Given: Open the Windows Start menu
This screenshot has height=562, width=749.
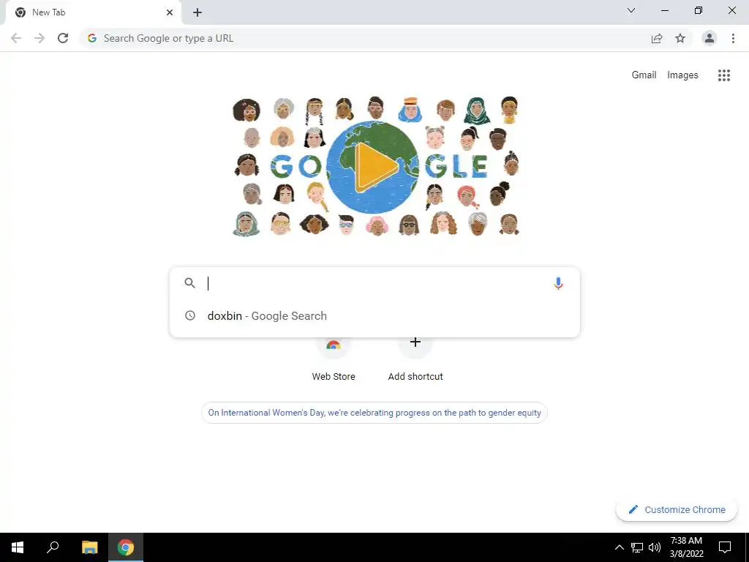Looking at the screenshot, I should [x=18, y=547].
